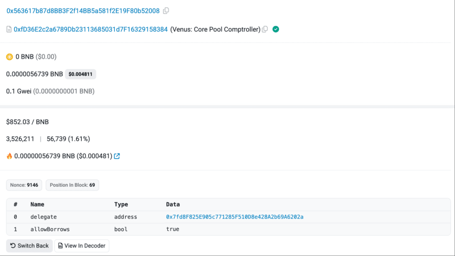Select the 0 BNB value text
The height and width of the screenshot is (256, 455).
tap(25, 57)
